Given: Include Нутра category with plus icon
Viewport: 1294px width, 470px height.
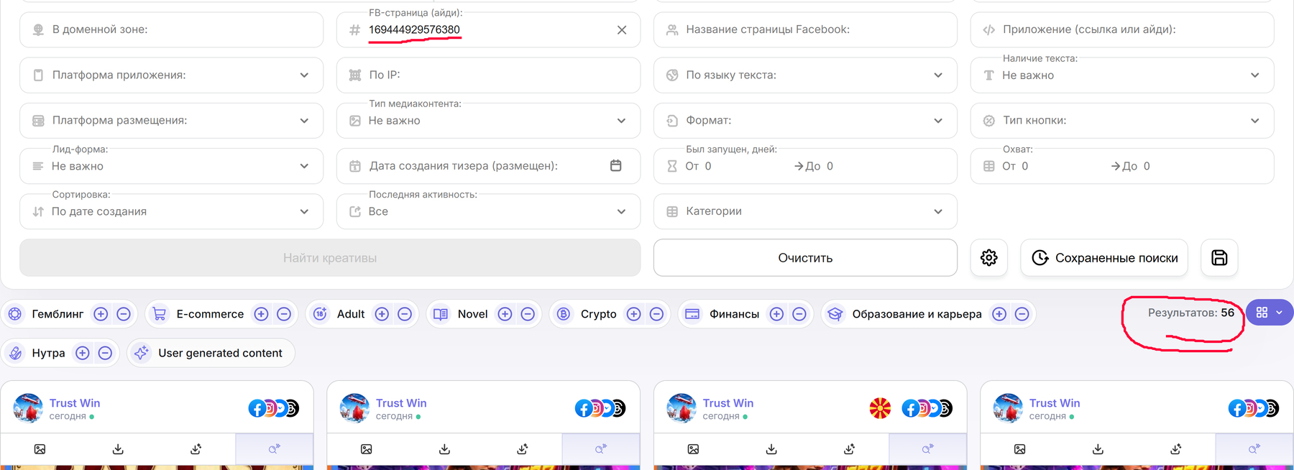Looking at the screenshot, I should pos(83,353).
